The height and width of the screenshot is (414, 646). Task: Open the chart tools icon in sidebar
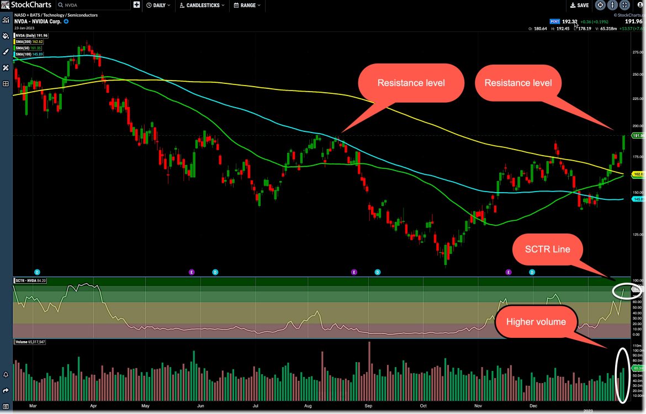pyautogui.click(x=5, y=67)
